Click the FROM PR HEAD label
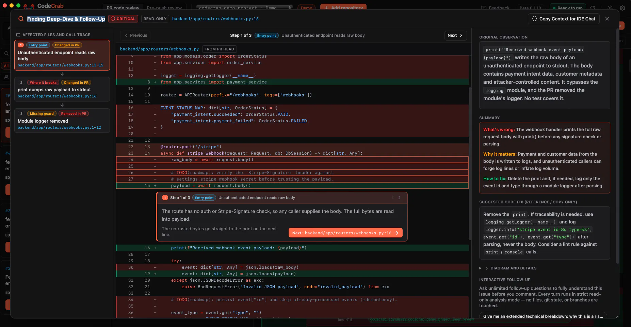Screen dimensions: 631x327 pos(219,49)
